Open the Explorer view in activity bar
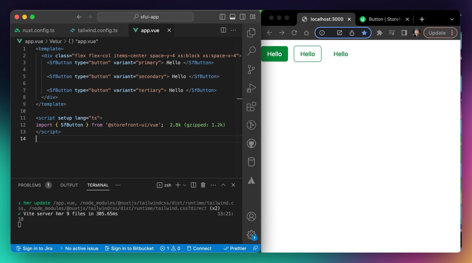Screen dimensions: 472x263 251,32
